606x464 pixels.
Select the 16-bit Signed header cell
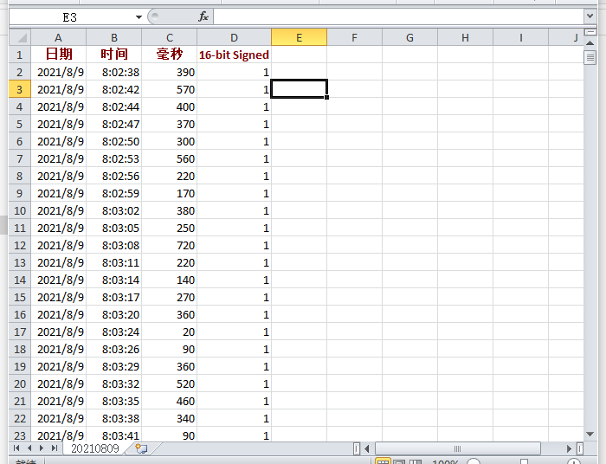click(234, 55)
